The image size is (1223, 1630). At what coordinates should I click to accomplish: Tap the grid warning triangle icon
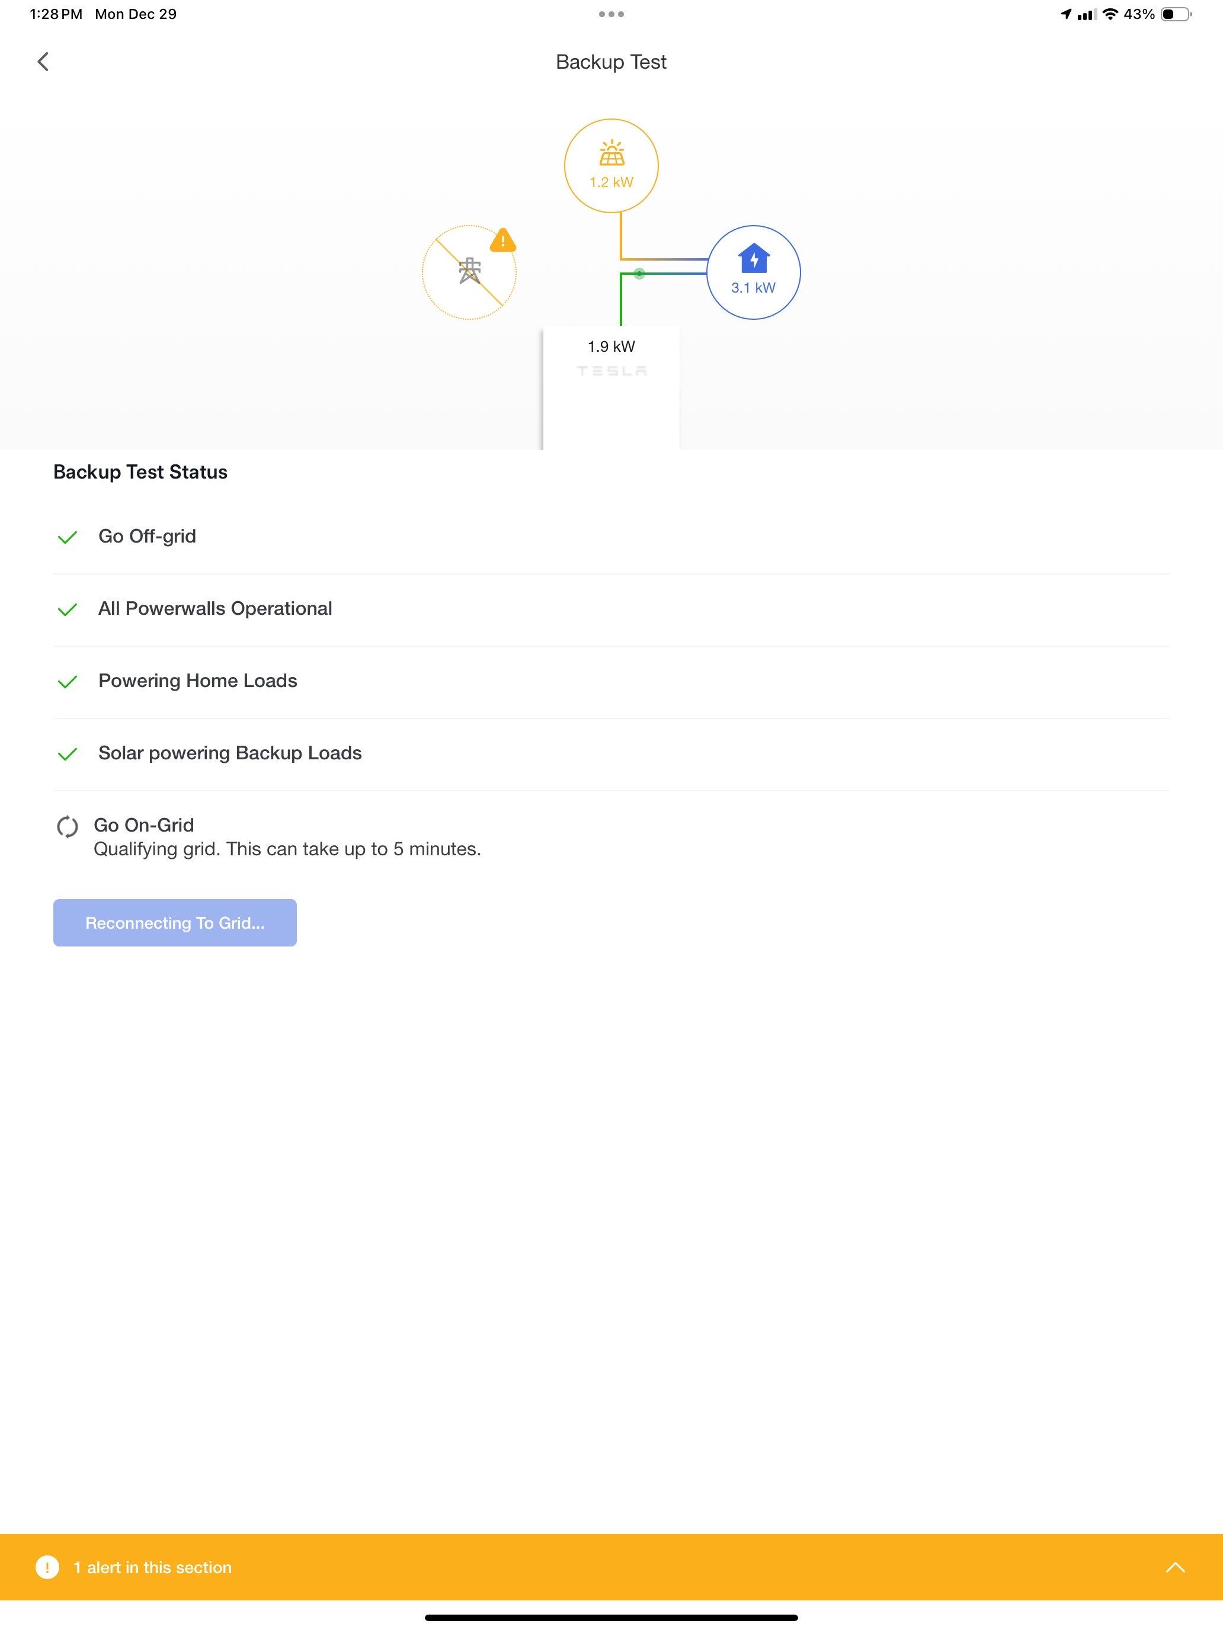(x=502, y=240)
